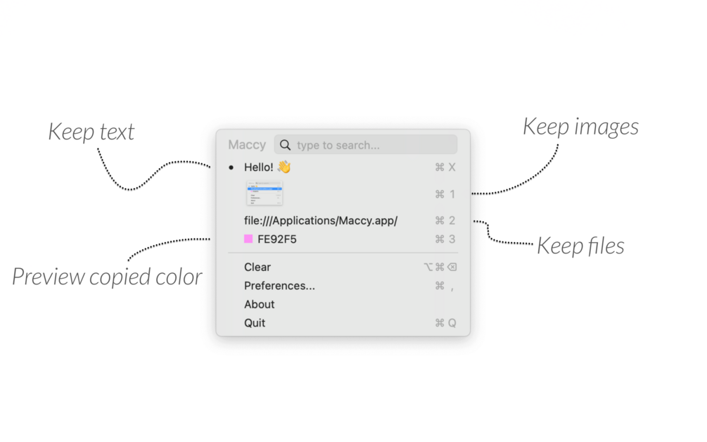This screenshot has width=707, height=442.
Task: Select the Hello! clipboard entry
Action: click(343, 168)
